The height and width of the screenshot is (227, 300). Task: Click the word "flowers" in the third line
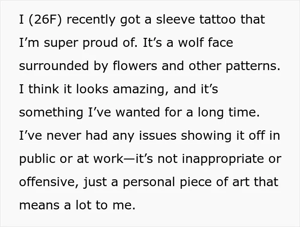pos(135,66)
